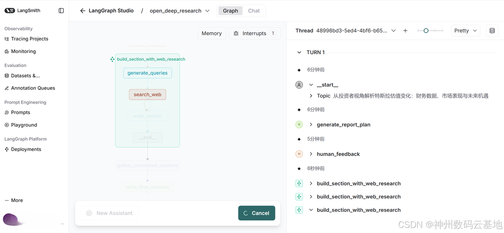The width and height of the screenshot is (504, 233).
Task: Click the __end__ node in subgraph
Action: (148, 138)
